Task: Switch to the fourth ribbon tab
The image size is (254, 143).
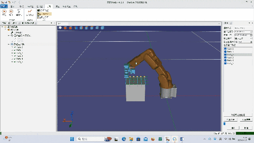Action: pos(30,6)
